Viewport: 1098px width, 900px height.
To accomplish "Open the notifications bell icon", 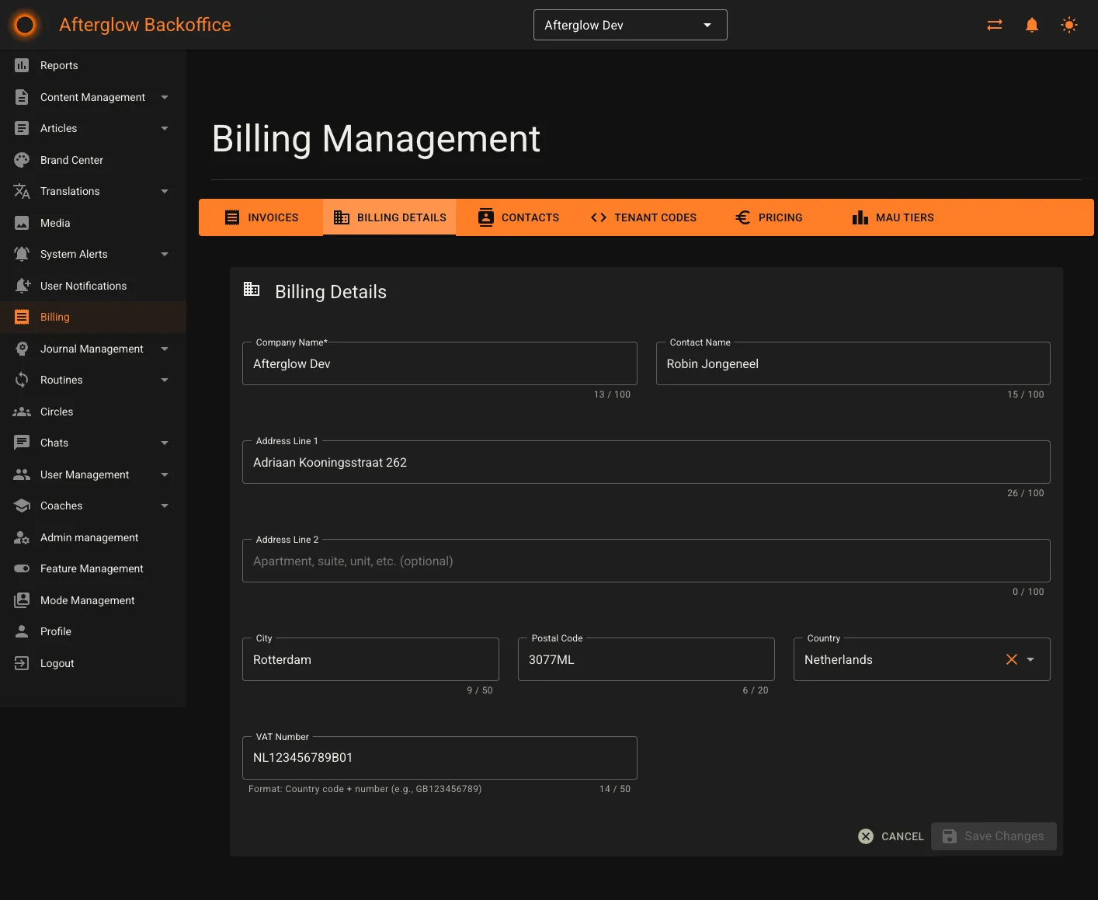I will click(1032, 24).
